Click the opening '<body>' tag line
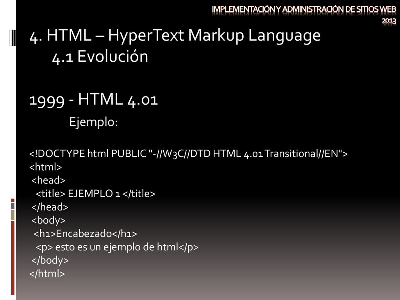Viewport: 400px width, 300px height. click(x=48, y=220)
